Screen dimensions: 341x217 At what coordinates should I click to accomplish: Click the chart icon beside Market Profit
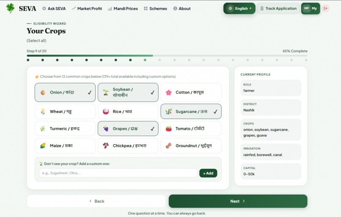coord(74,9)
